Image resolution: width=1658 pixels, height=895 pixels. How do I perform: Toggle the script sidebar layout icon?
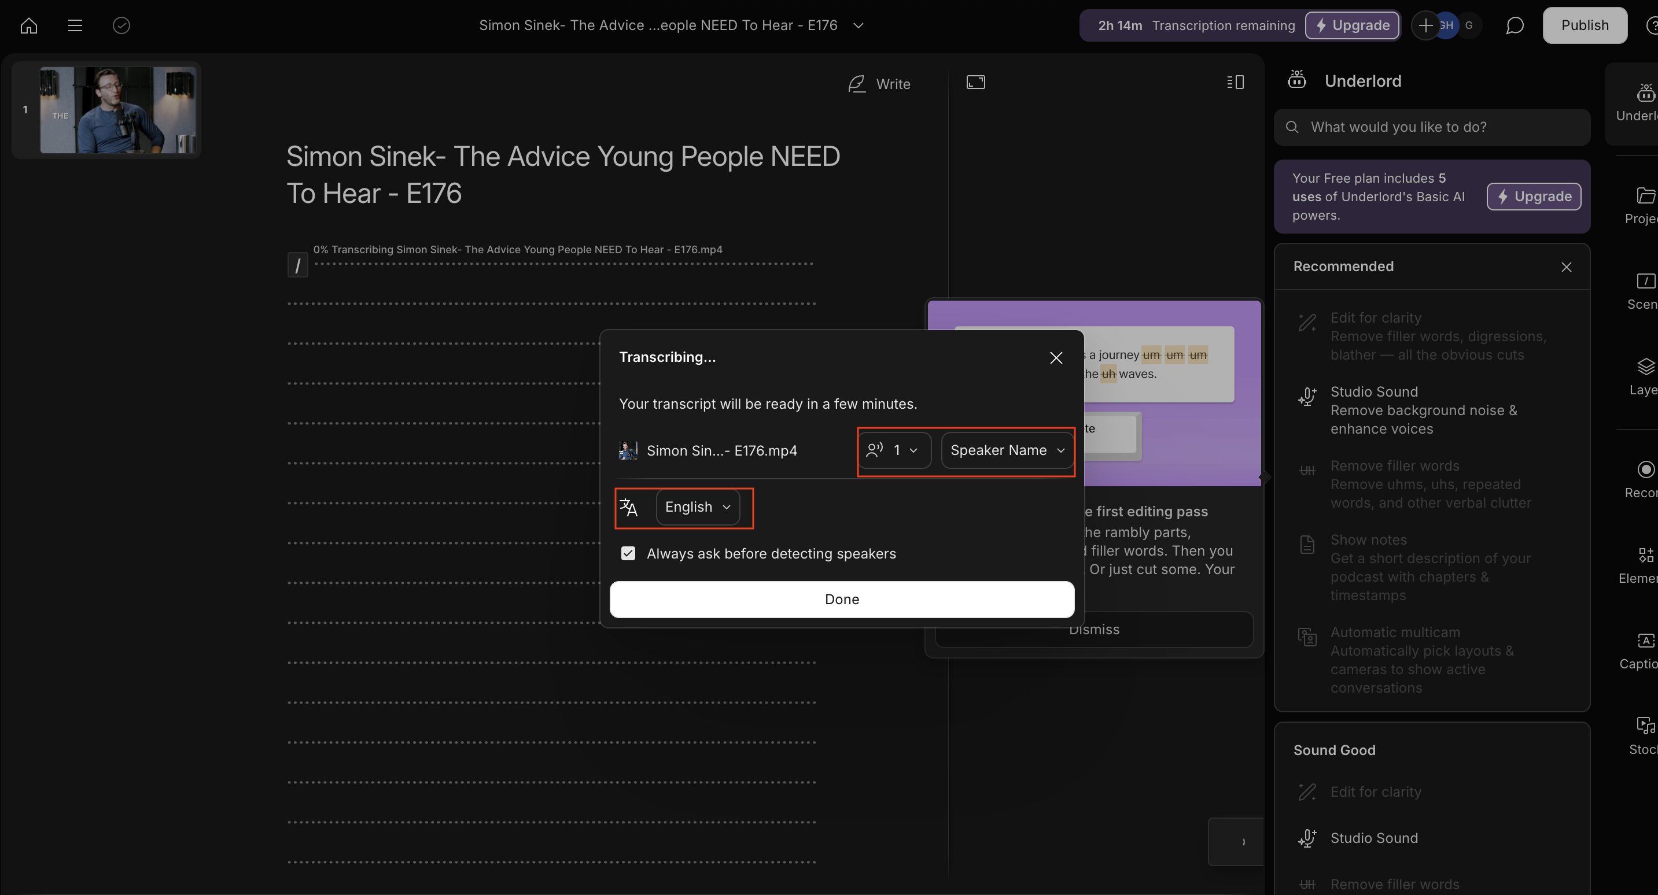[x=1235, y=82]
